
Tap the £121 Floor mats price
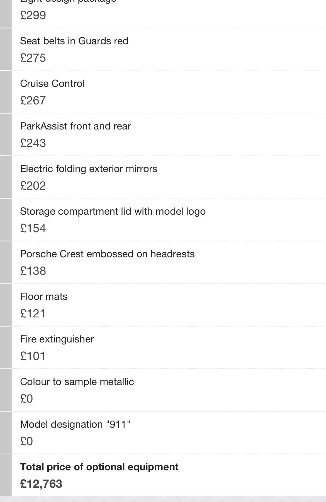coord(33,314)
